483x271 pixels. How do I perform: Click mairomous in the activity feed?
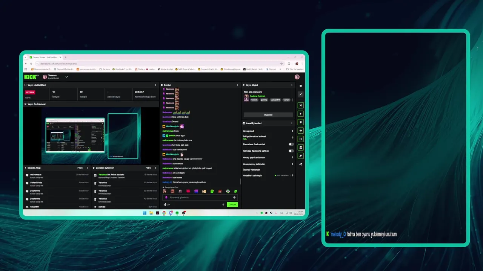(x=36, y=175)
